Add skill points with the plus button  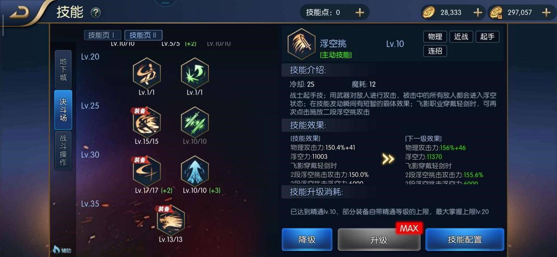point(360,12)
